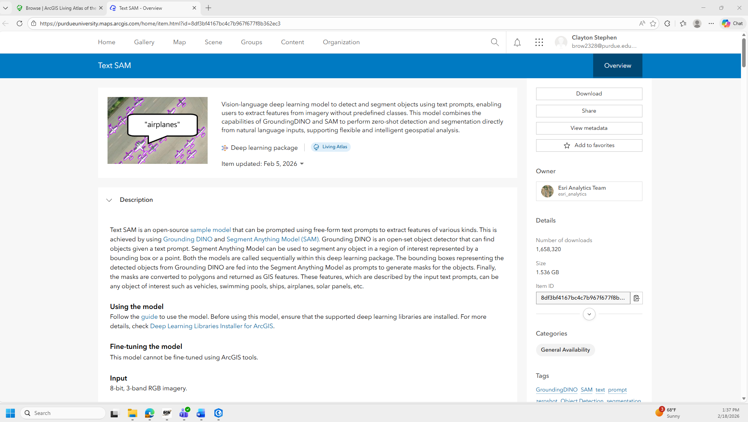Open Microsoft Teams from the taskbar
The width and height of the screenshot is (748, 422).
click(184, 413)
